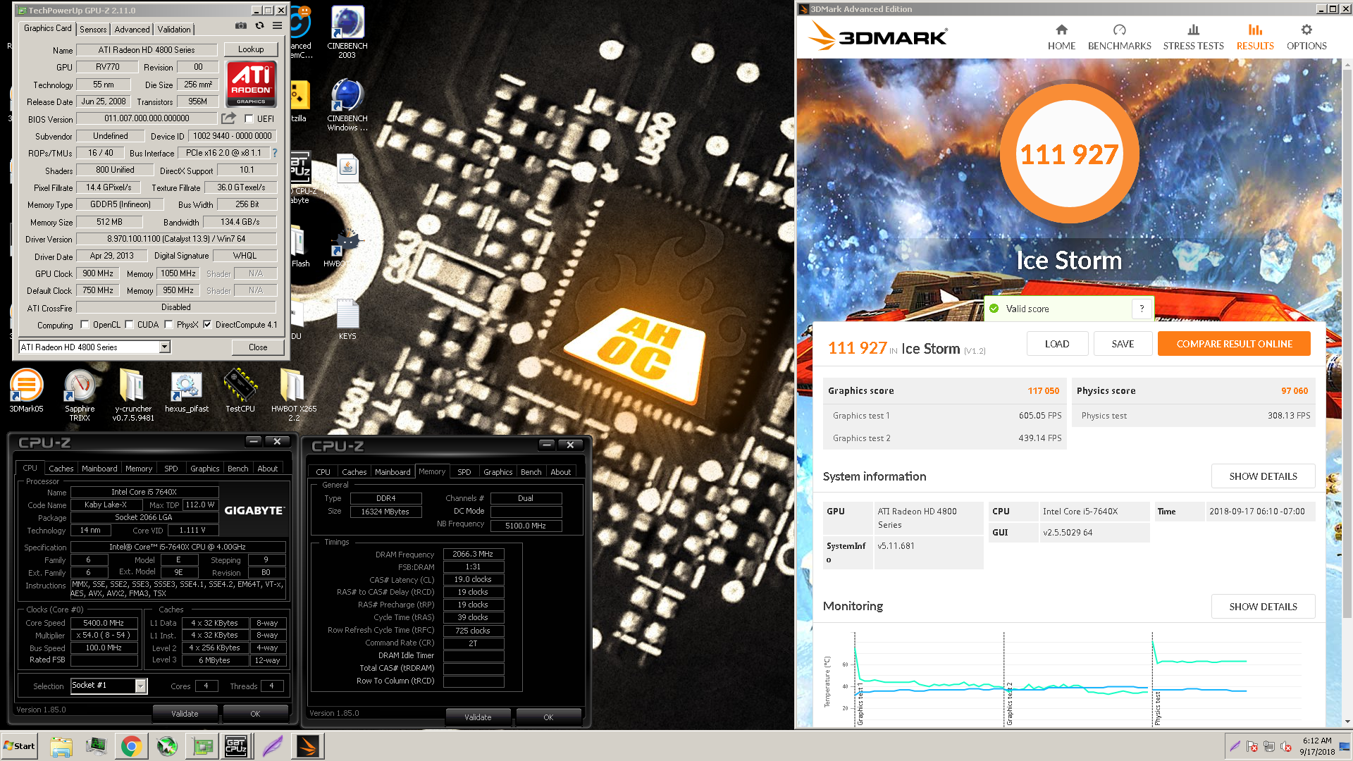Click the Chrome taskbar icon
The image size is (1353, 761).
click(x=130, y=746)
